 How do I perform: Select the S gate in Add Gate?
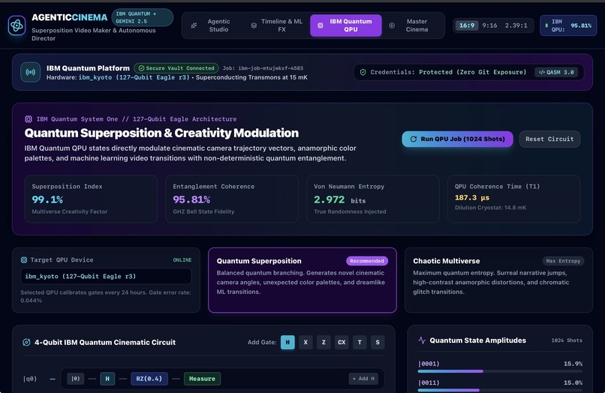point(378,343)
